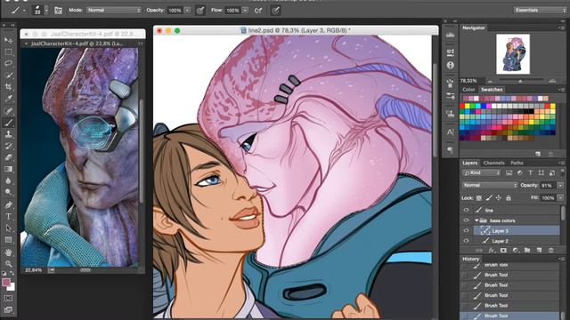Select the Eyedropper tool
This screenshot has width=570, height=320.
tap(8, 99)
